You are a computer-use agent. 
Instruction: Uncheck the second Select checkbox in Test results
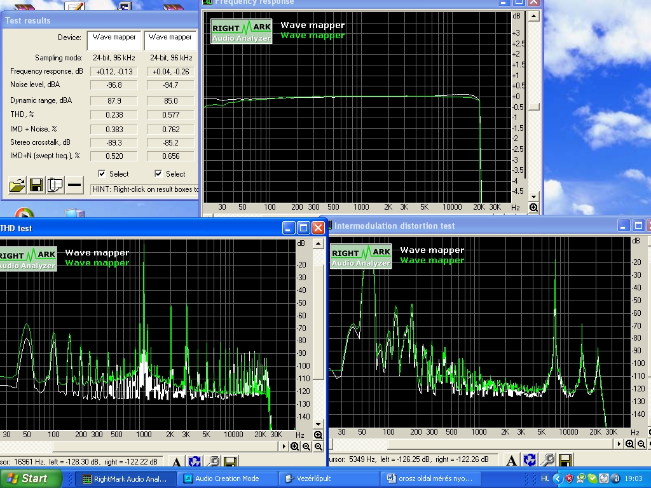point(158,173)
